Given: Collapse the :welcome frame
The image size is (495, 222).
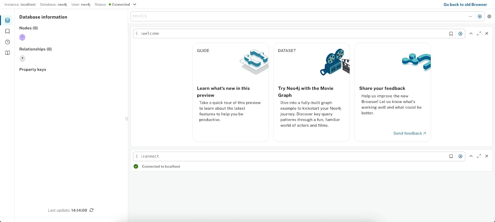Looking at the screenshot, I should 471,33.
